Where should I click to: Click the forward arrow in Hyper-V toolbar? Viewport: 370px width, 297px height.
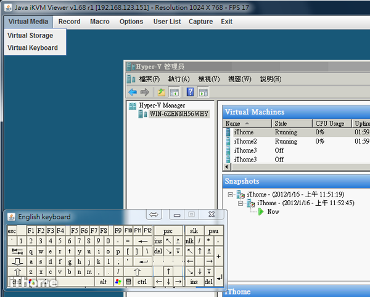(x=144, y=92)
